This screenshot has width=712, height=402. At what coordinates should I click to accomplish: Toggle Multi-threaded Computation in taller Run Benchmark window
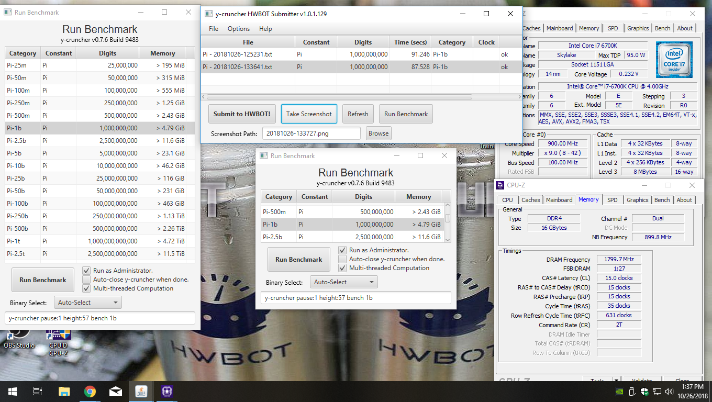86,288
